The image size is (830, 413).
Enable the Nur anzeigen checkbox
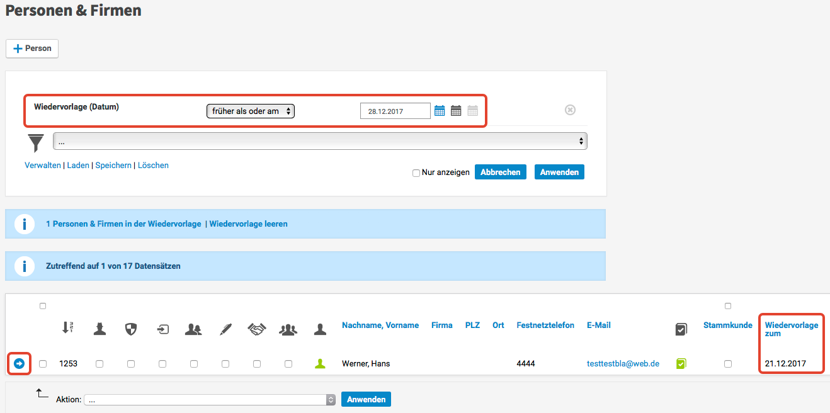pyautogui.click(x=416, y=173)
